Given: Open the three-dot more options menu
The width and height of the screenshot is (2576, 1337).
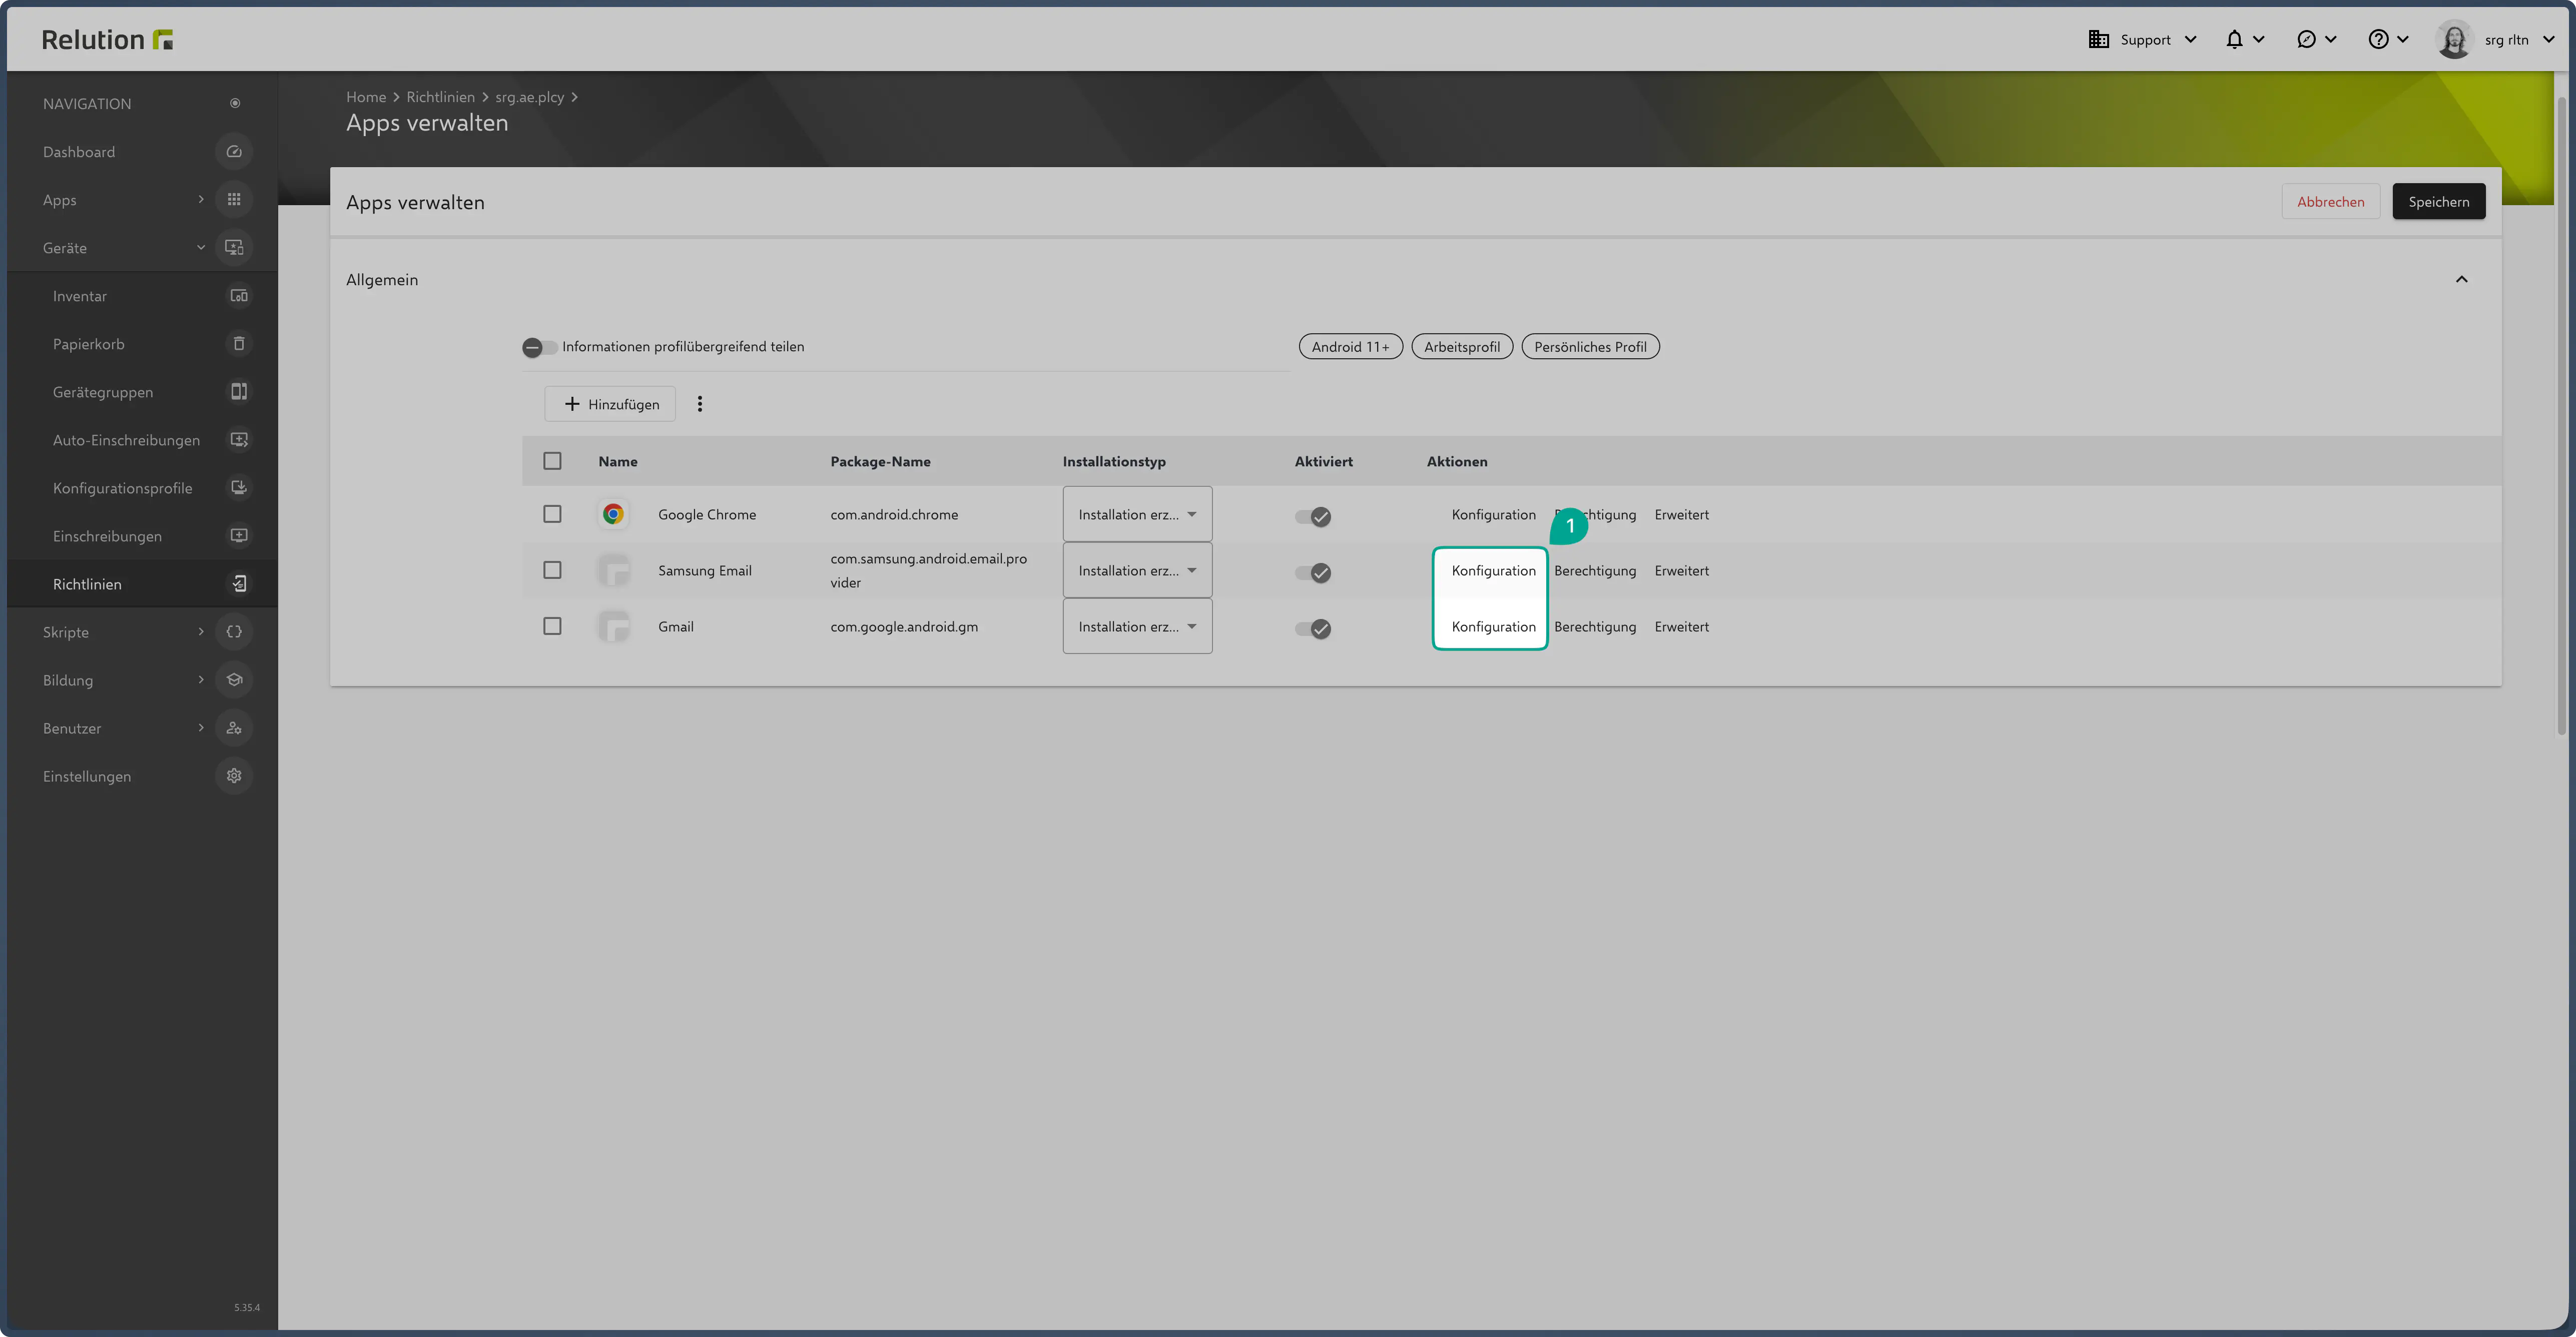Looking at the screenshot, I should [700, 404].
